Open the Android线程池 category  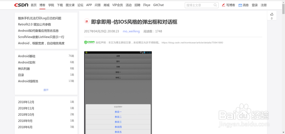pos(28,81)
